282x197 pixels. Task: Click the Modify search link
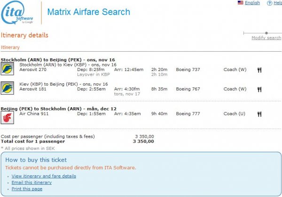266,38
